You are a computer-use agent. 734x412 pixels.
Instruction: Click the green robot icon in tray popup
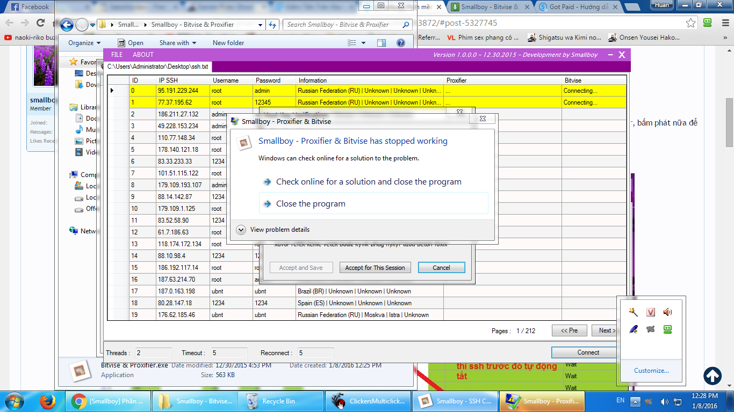(667, 329)
